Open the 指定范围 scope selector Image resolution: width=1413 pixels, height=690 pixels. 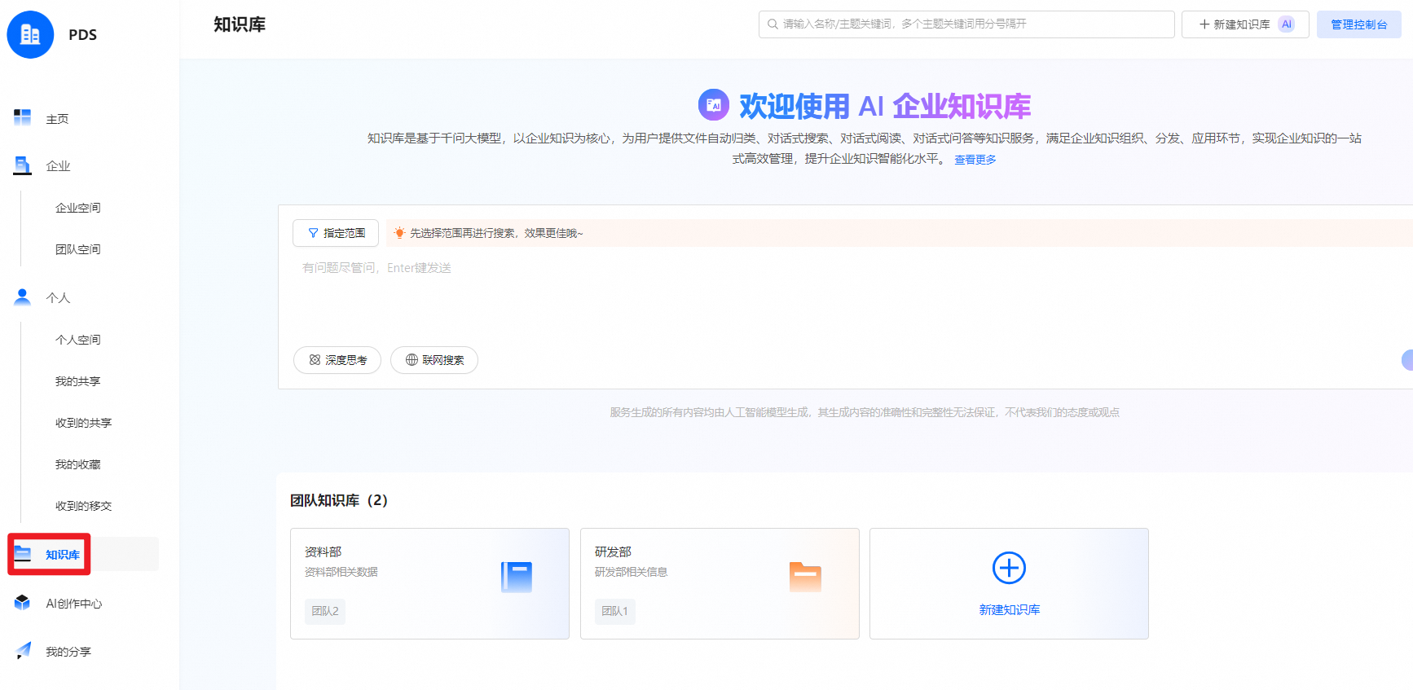tap(336, 233)
